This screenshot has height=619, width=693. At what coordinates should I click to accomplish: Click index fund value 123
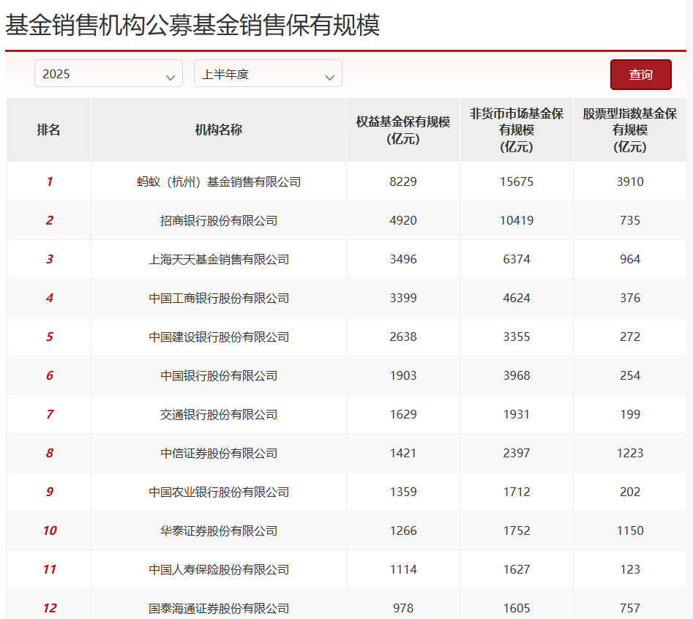(630, 570)
